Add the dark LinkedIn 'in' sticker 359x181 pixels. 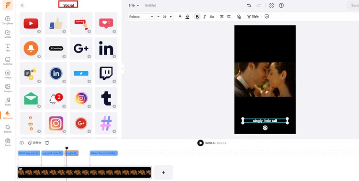(106, 48)
